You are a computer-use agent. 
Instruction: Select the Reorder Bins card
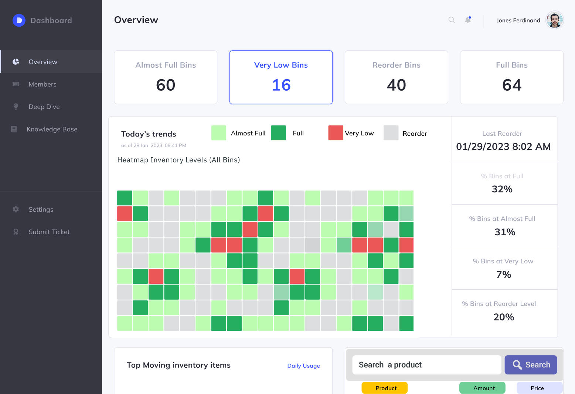point(396,77)
